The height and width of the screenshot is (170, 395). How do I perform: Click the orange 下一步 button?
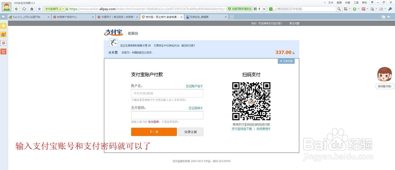(x=154, y=132)
